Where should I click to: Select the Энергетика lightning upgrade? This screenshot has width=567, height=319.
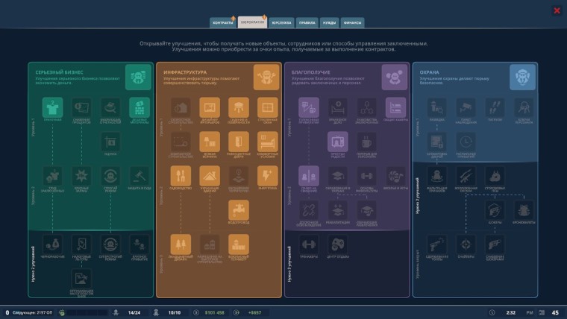pyautogui.click(x=268, y=176)
